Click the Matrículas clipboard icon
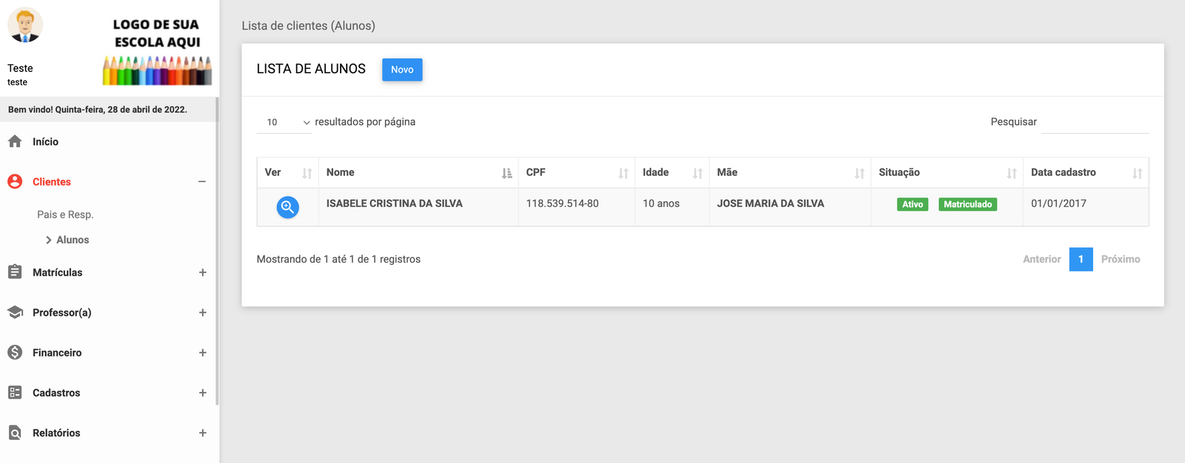 tap(15, 272)
